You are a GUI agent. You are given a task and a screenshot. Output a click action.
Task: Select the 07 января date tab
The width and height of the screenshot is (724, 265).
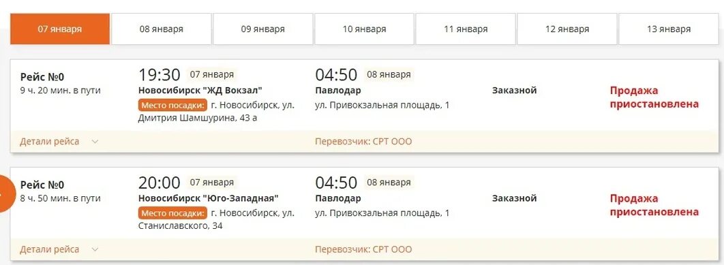60,29
